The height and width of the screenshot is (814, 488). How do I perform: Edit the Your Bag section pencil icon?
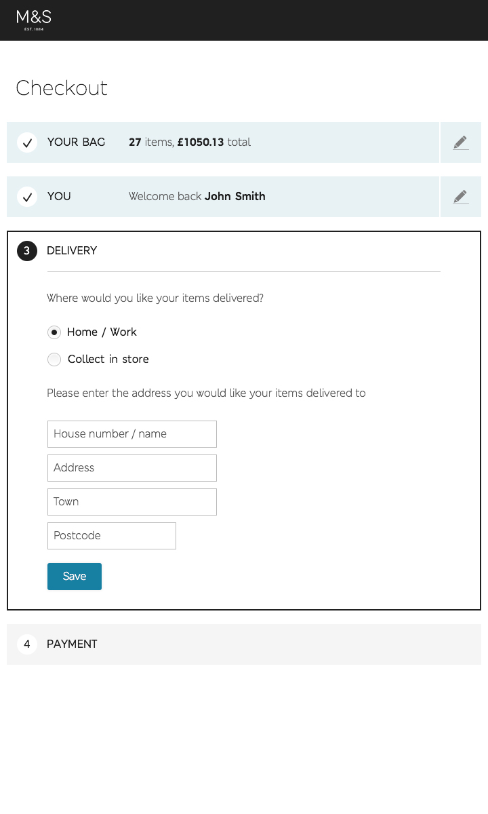coord(460,142)
